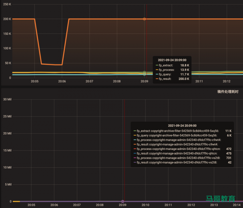Click the cyan fp_query swatch in upper tooltip
This screenshot has height=208, width=243.
157,75
